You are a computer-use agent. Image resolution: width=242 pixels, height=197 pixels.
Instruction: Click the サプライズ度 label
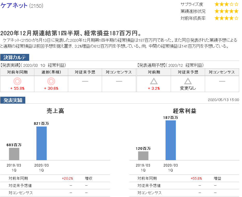(192, 4)
